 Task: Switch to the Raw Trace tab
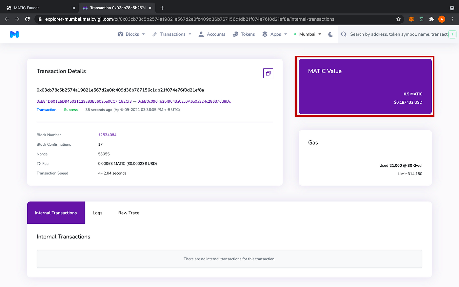point(129,213)
